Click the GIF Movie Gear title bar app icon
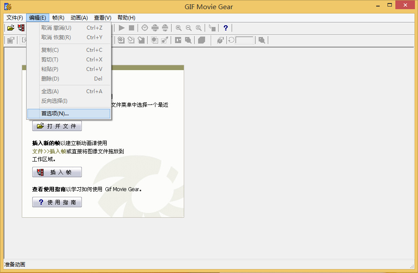The image size is (418, 273). click(8, 7)
